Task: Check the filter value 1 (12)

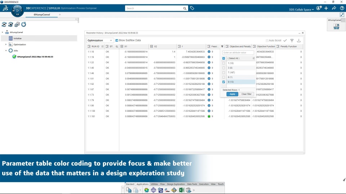Action: (x=223, y=63)
